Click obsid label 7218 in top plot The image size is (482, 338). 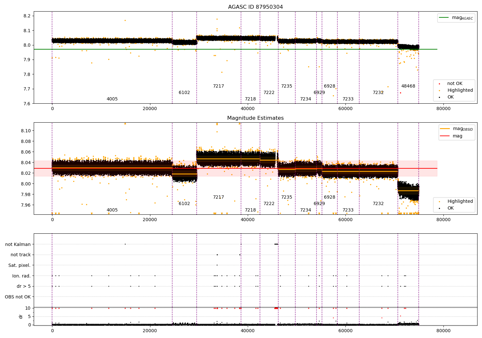click(x=250, y=99)
